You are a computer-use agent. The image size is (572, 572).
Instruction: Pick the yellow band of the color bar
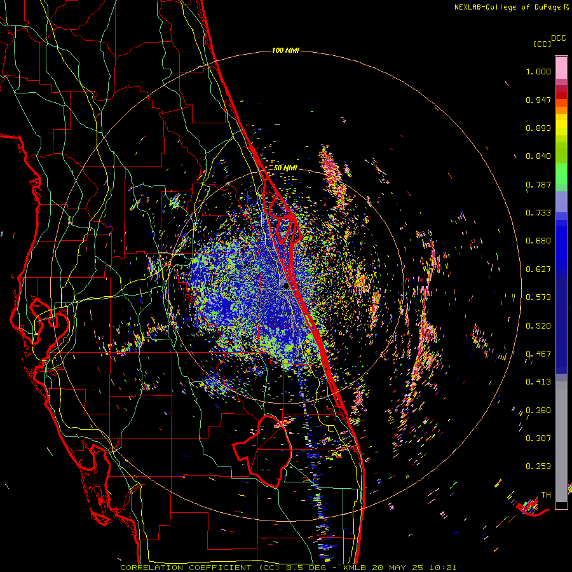click(561, 125)
